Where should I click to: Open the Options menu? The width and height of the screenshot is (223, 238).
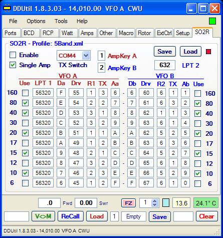point(36,21)
